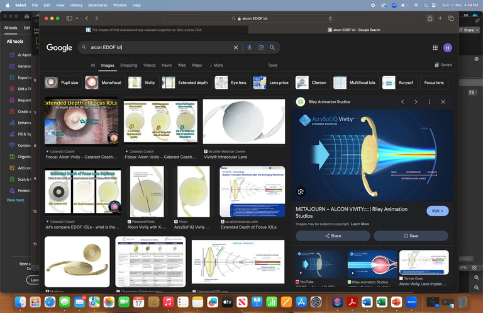Image resolution: width=483 pixels, height=313 pixels.
Task: Open the Safari History menu
Action: click(x=76, y=5)
